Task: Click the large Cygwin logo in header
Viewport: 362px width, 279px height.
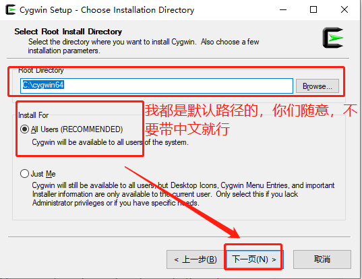Action: pyautogui.click(x=333, y=38)
